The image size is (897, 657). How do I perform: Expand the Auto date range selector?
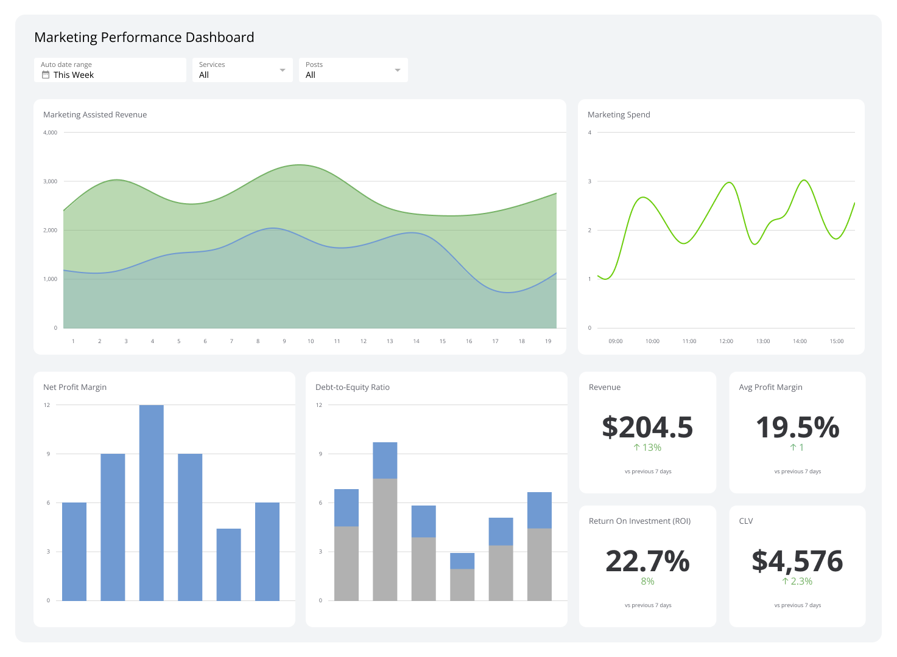pyautogui.click(x=110, y=69)
